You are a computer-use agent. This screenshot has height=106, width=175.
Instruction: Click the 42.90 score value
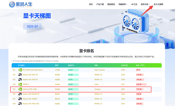(70, 94)
